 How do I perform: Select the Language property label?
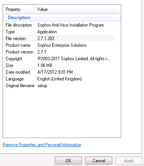click(x=15, y=79)
